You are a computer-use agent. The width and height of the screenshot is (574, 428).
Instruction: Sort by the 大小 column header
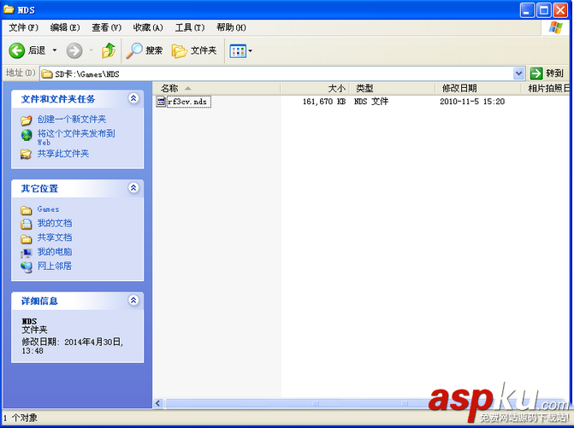[x=315, y=88]
